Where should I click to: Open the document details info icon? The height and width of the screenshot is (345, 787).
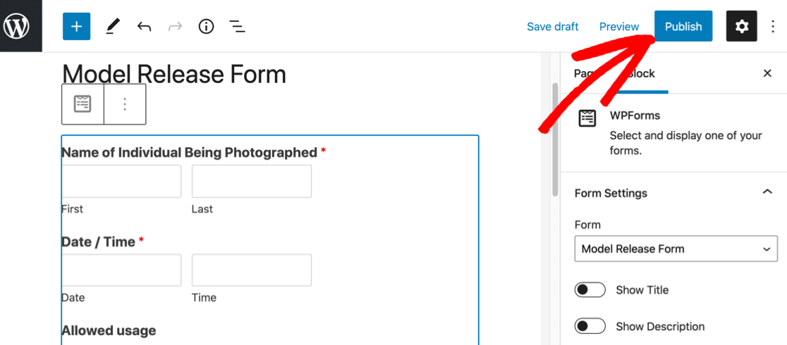tap(206, 27)
